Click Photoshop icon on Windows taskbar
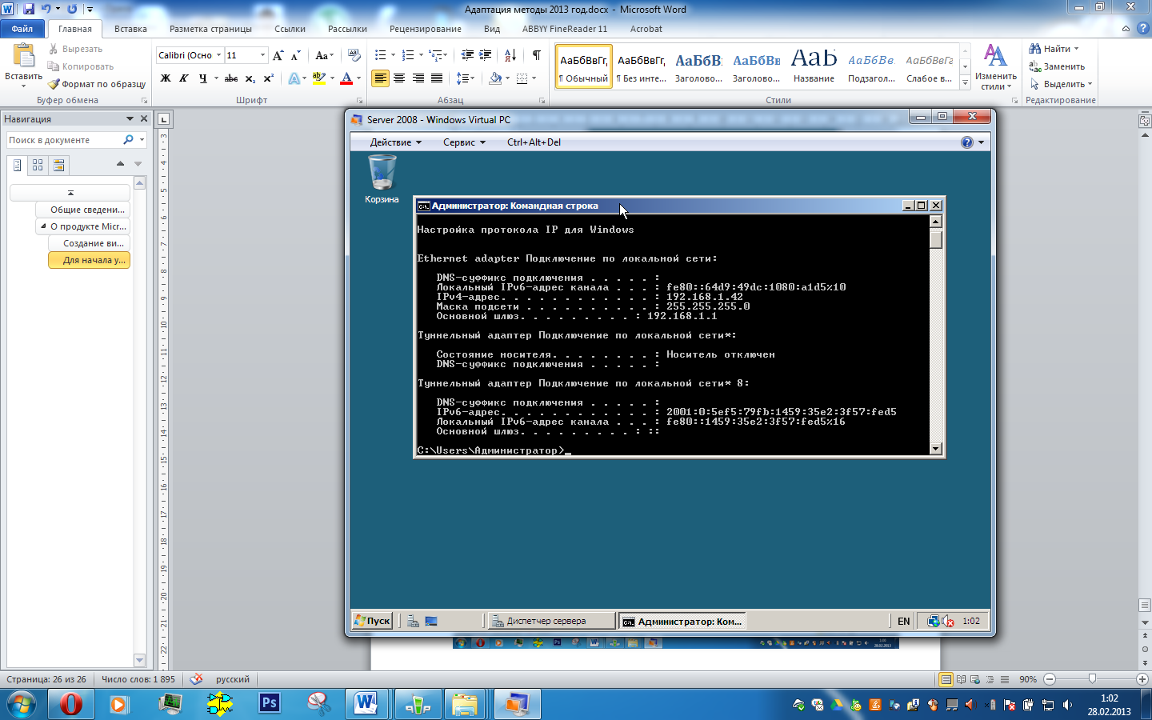The image size is (1152, 720). pos(270,704)
